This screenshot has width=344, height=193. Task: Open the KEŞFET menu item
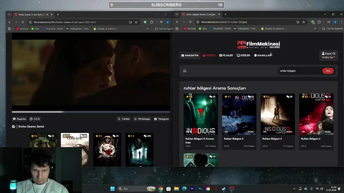(x=209, y=55)
